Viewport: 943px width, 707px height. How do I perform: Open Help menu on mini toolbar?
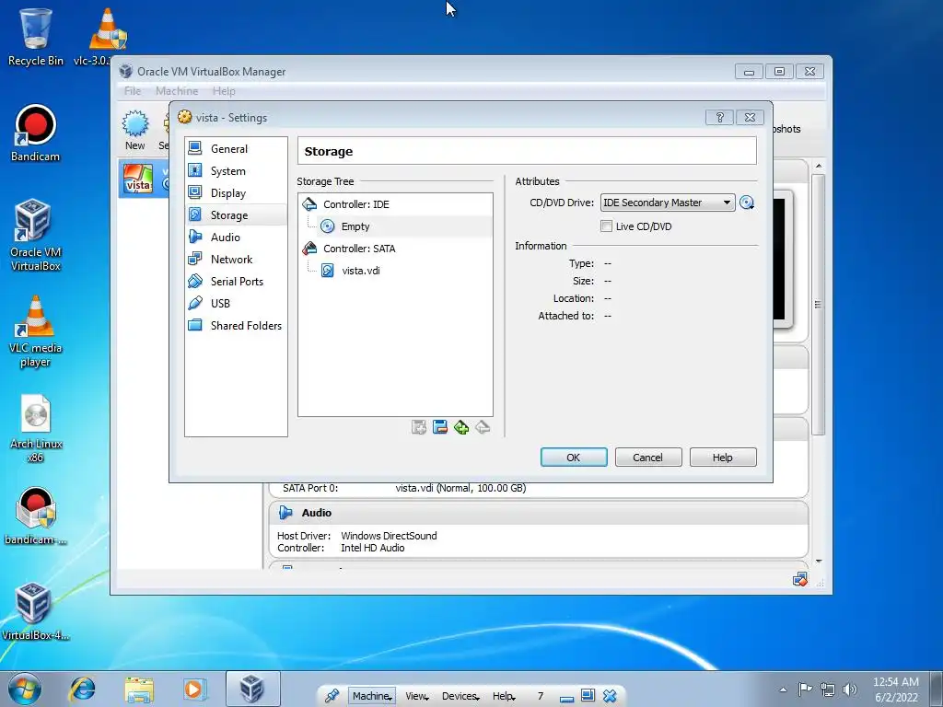coord(504,696)
